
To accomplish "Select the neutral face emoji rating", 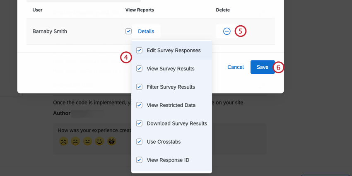I will tap(87, 141).
